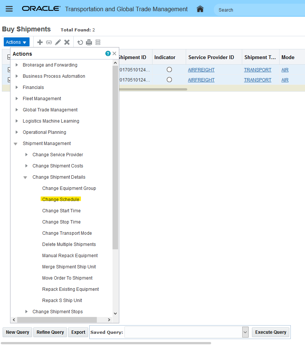Viewport: 305px width, 345px height.
Task: Choose Change Stop Time action
Action: click(x=61, y=222)
